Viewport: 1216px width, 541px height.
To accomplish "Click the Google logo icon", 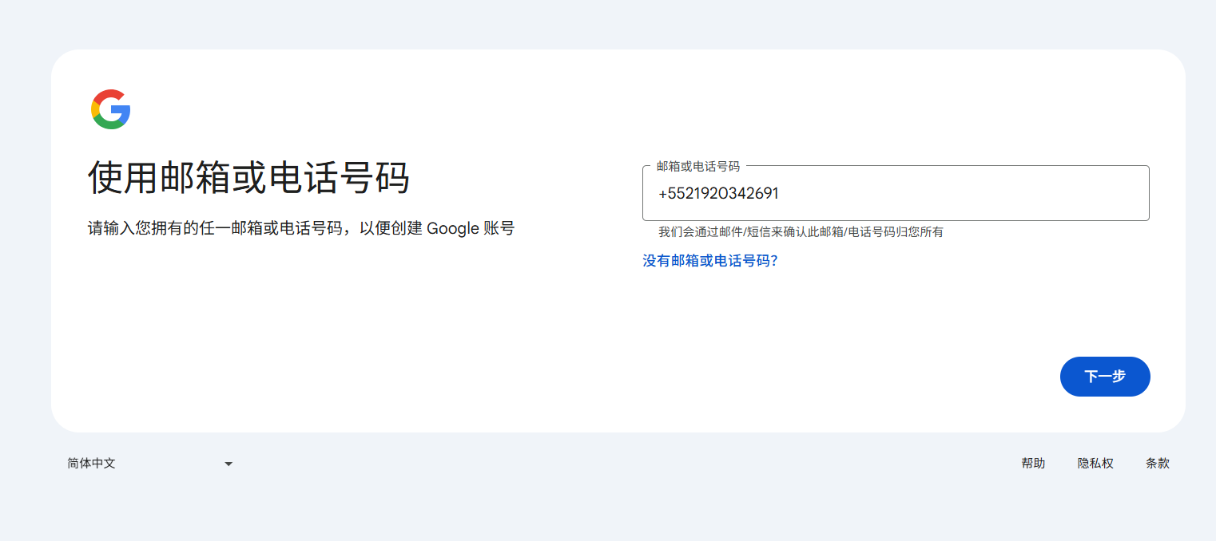I will (111, 109).
